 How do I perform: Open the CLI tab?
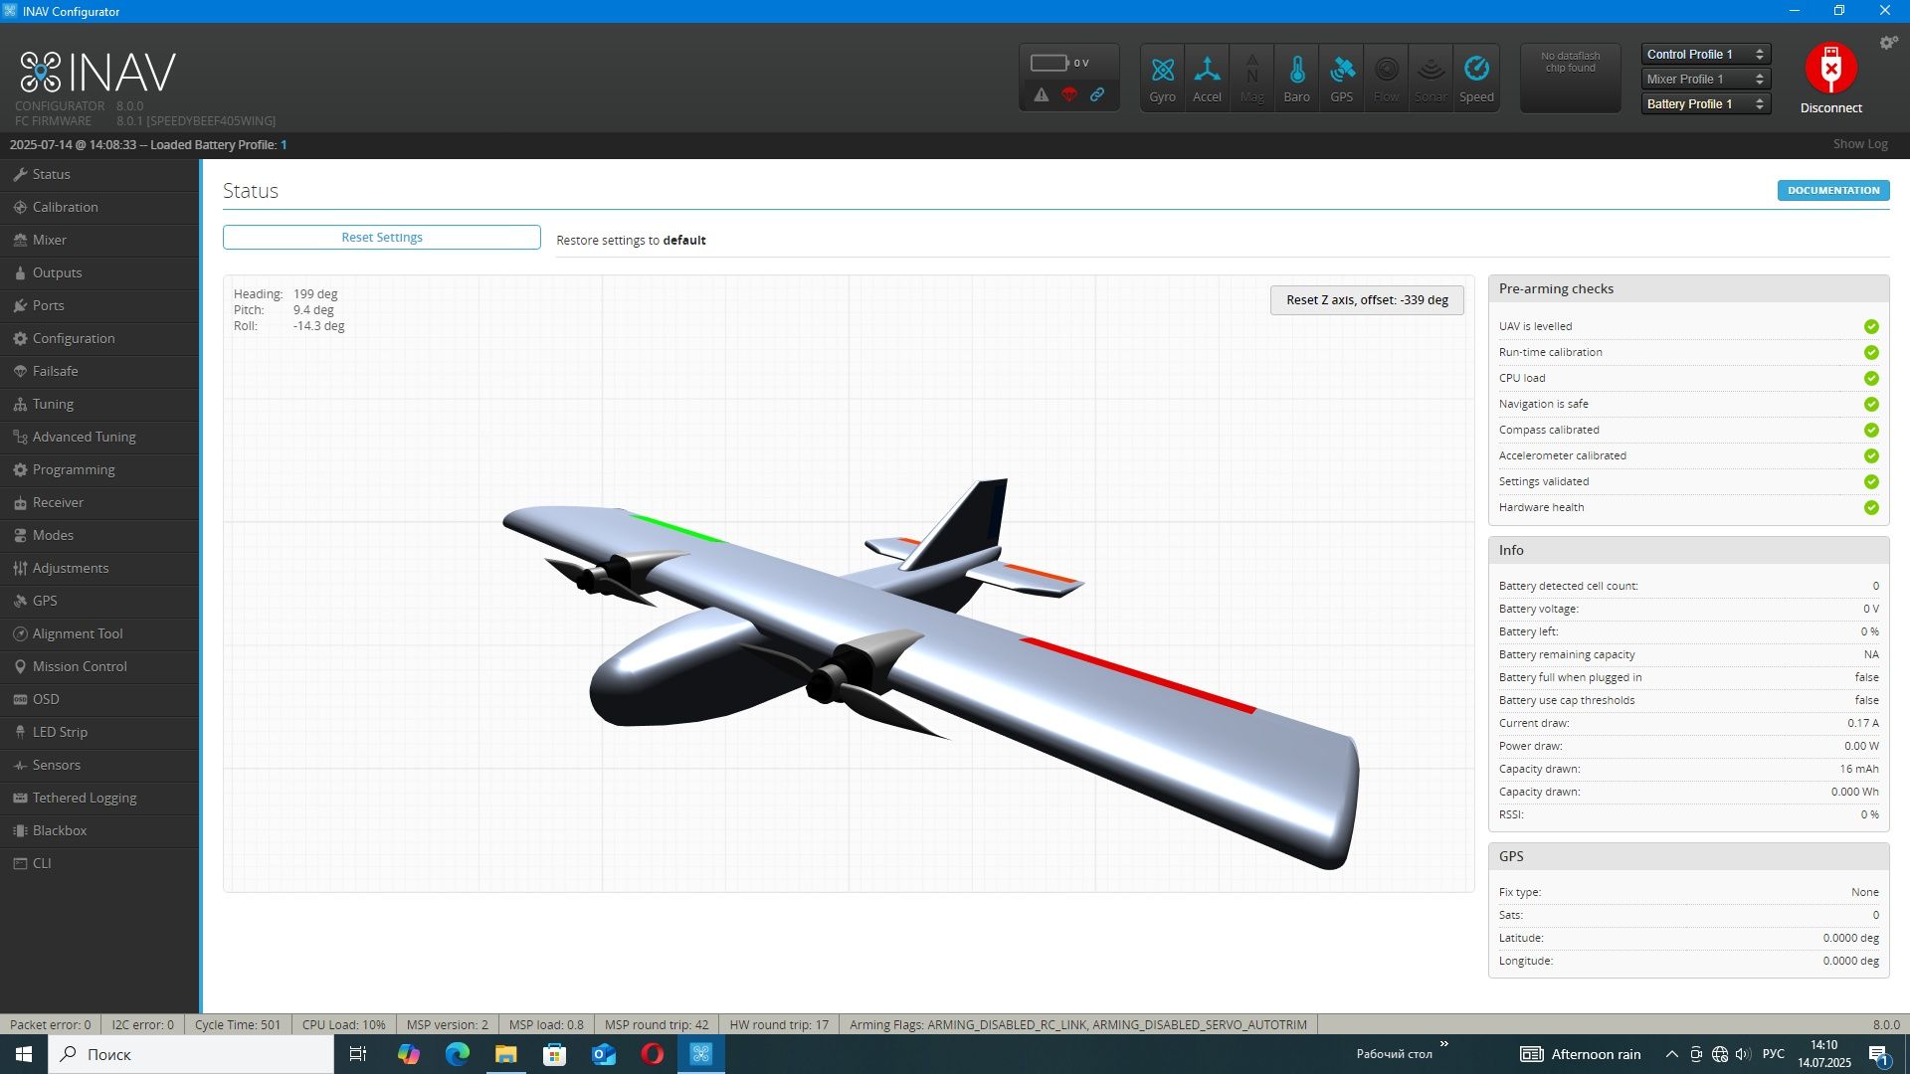[x=99, y=863]
